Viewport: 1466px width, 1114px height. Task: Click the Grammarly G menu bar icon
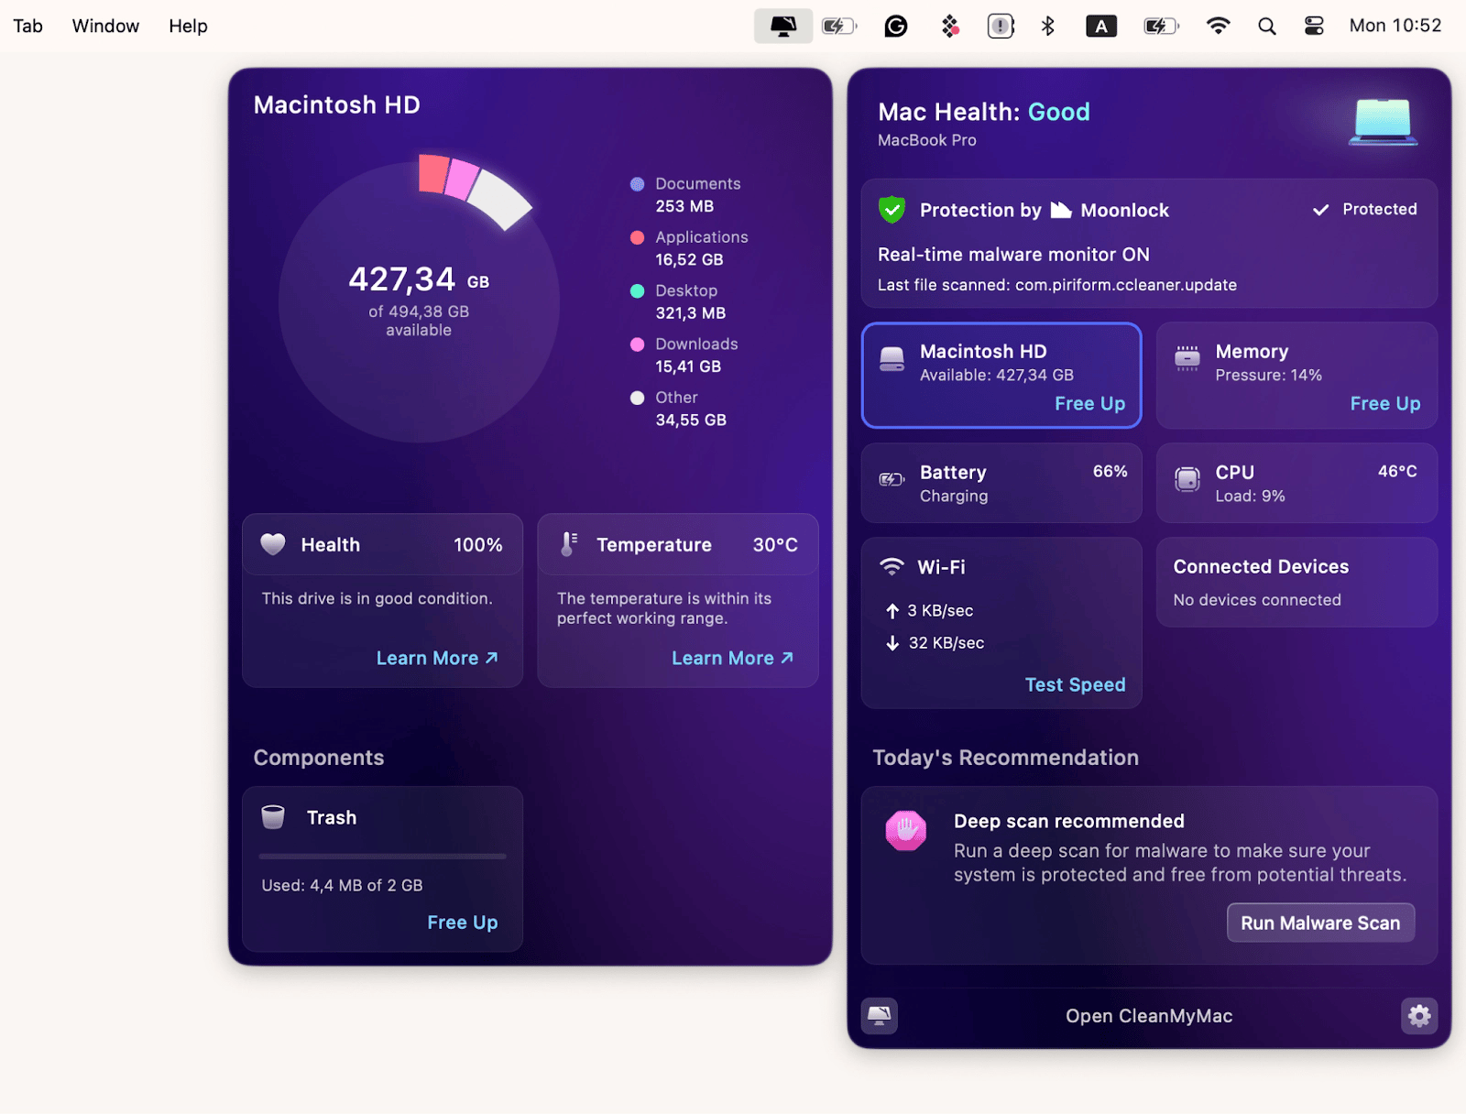point(896,27)
